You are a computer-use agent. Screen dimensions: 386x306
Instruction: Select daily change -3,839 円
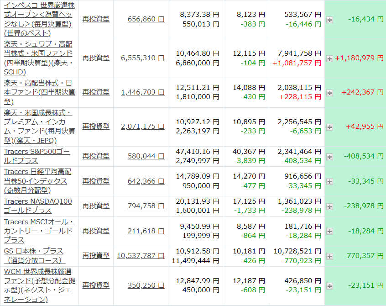click(250, 161)
